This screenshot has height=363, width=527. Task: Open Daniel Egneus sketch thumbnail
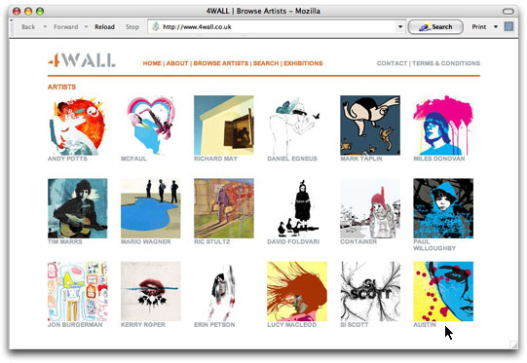[297, 126]
